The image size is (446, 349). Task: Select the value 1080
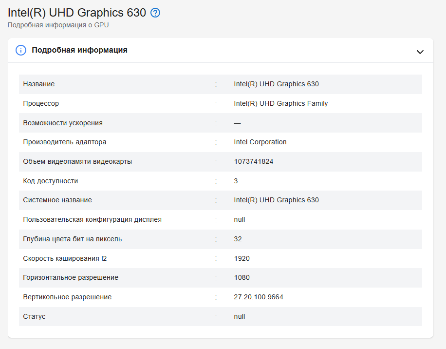pos(242,277)
